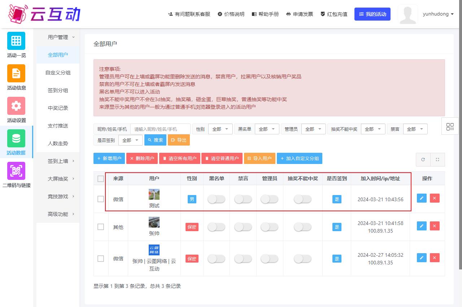Open 活动一览 grid icon in sidebar

point(16,41)
